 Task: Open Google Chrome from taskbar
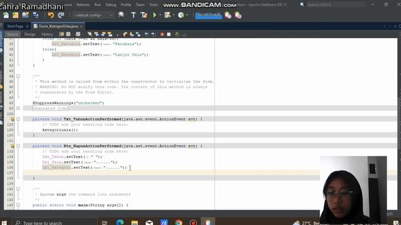pos(179,222)
